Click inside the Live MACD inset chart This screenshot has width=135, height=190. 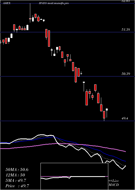pos(74,176)
